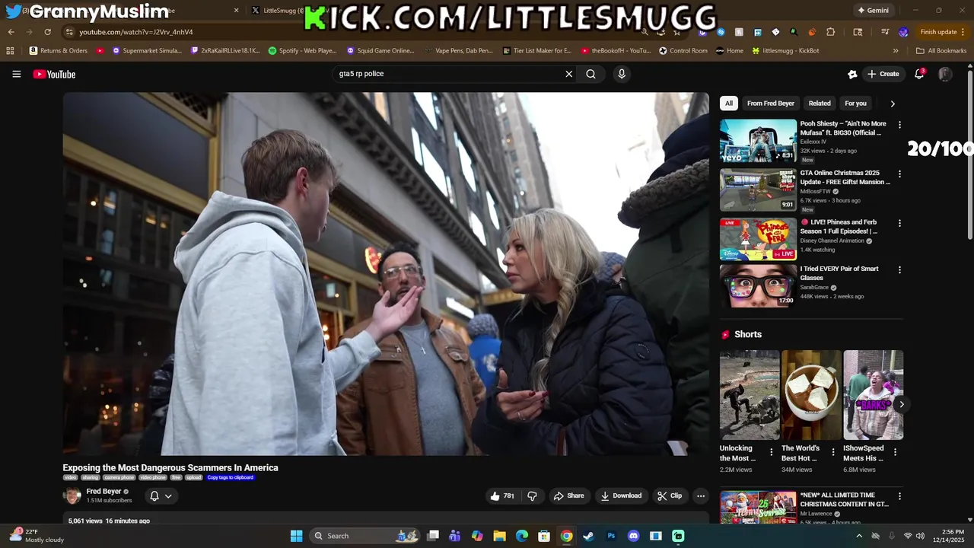The image size is (974, 548).
Task: Open the Fred Beyer channel avatar
Action: click(x=72, y=496)
